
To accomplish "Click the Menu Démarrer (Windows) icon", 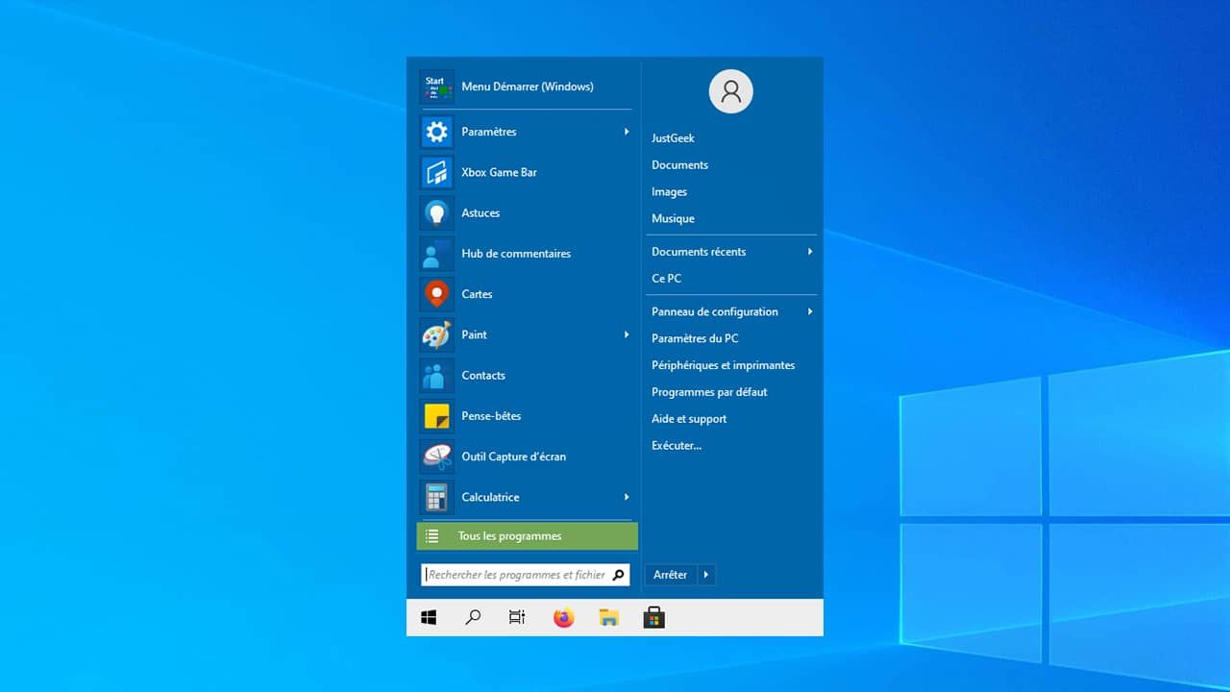I will click(436, 86).
